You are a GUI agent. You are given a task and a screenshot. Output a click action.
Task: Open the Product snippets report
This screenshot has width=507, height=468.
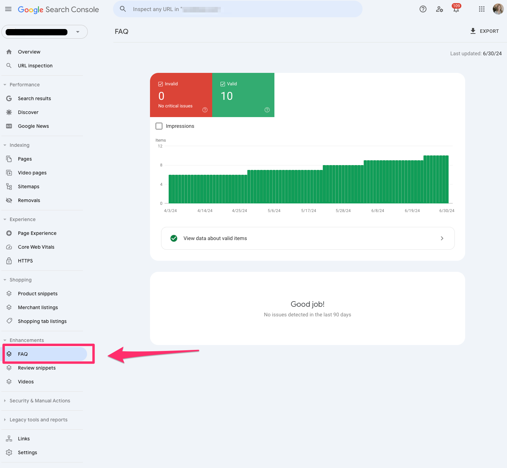44,294
